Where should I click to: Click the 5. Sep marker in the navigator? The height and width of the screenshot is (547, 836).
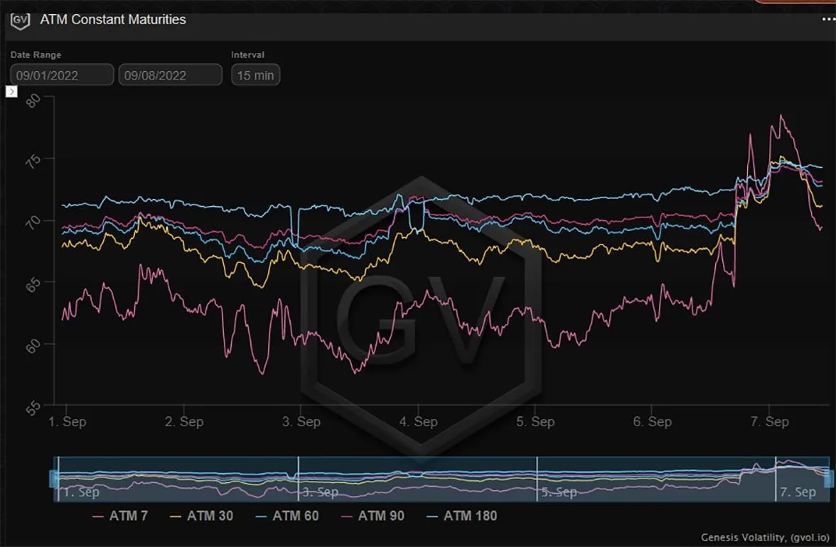click(x=559, y=492)
